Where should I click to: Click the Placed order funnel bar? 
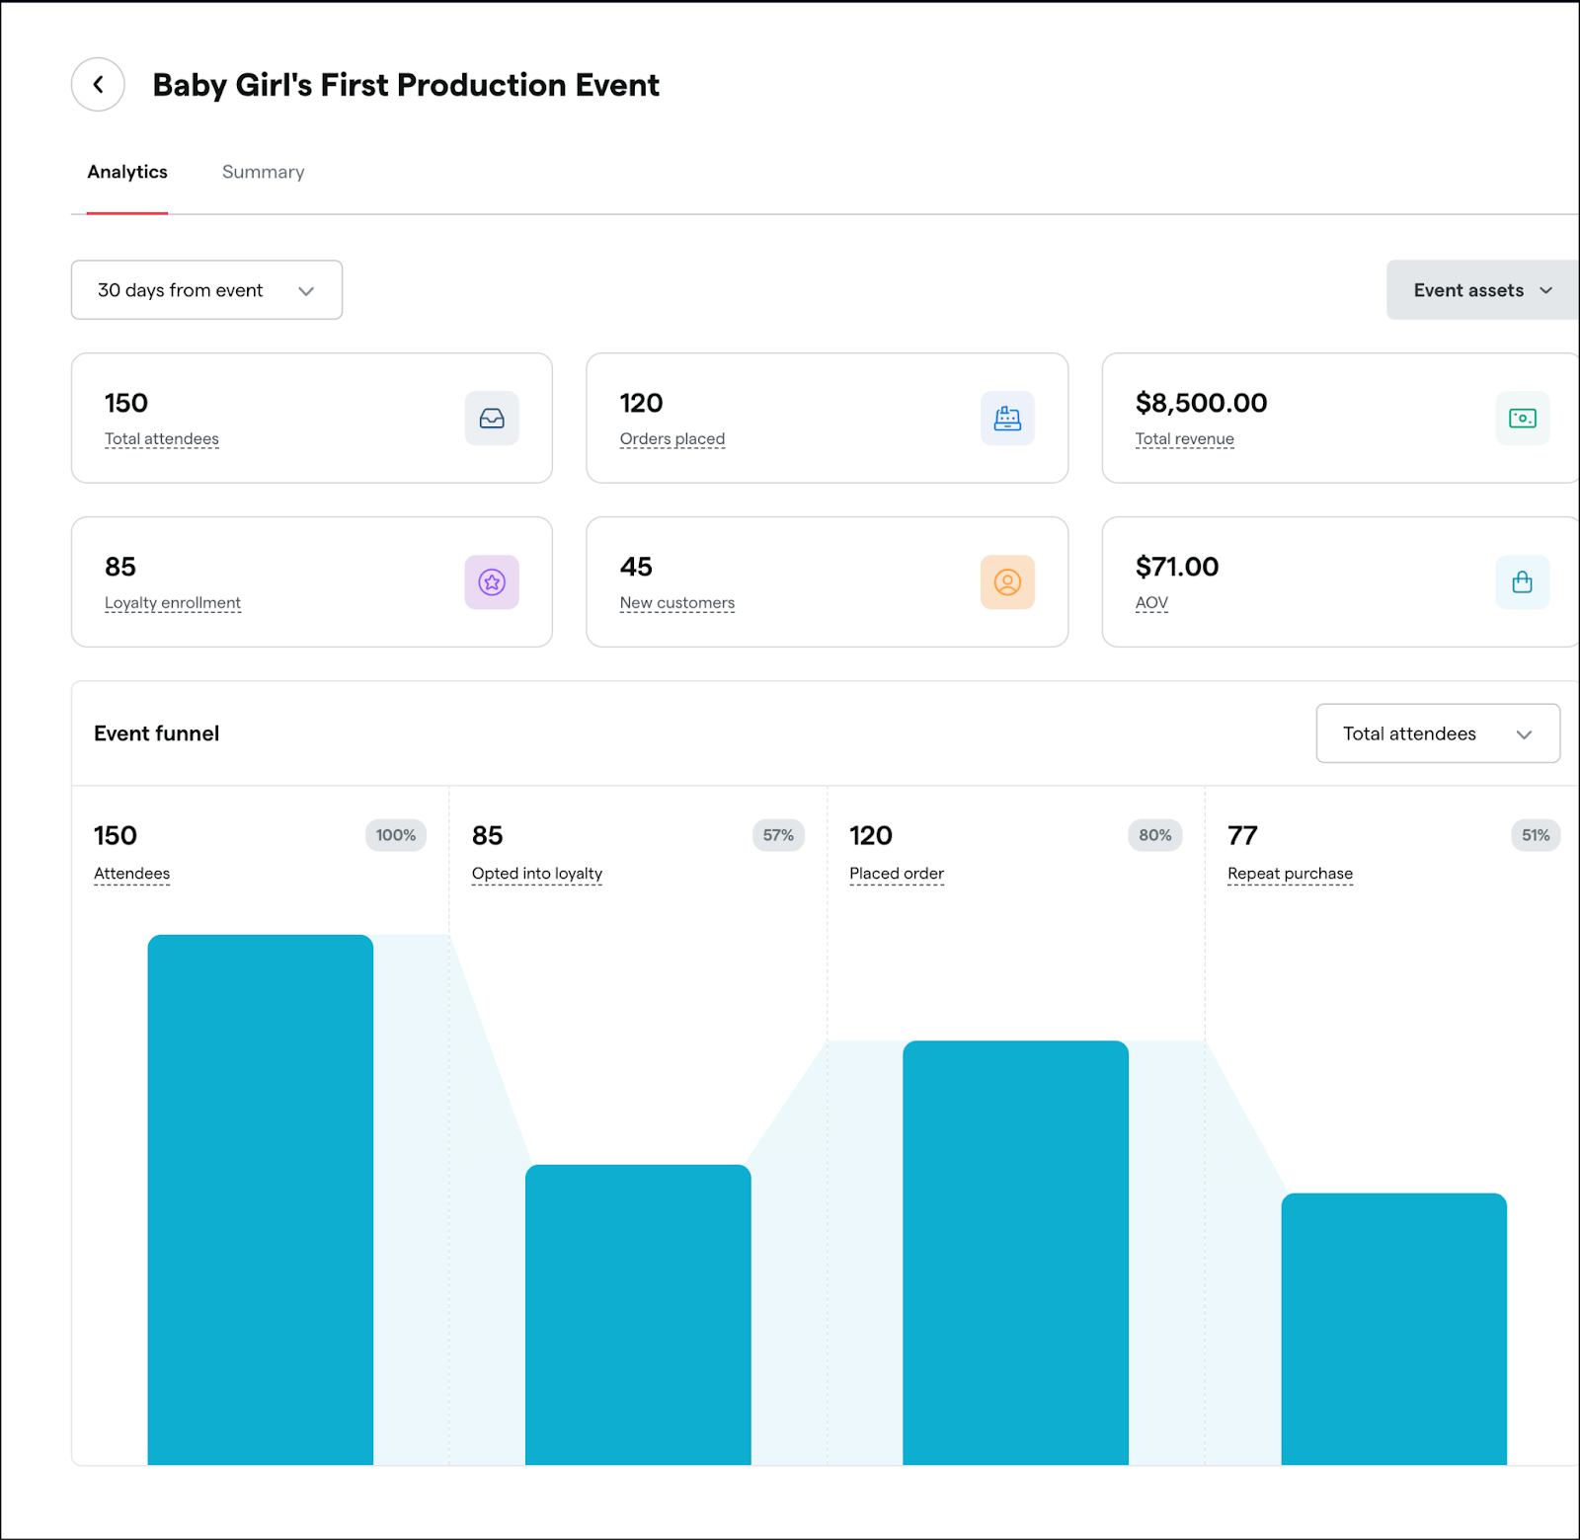(x=1016, y=1253)
